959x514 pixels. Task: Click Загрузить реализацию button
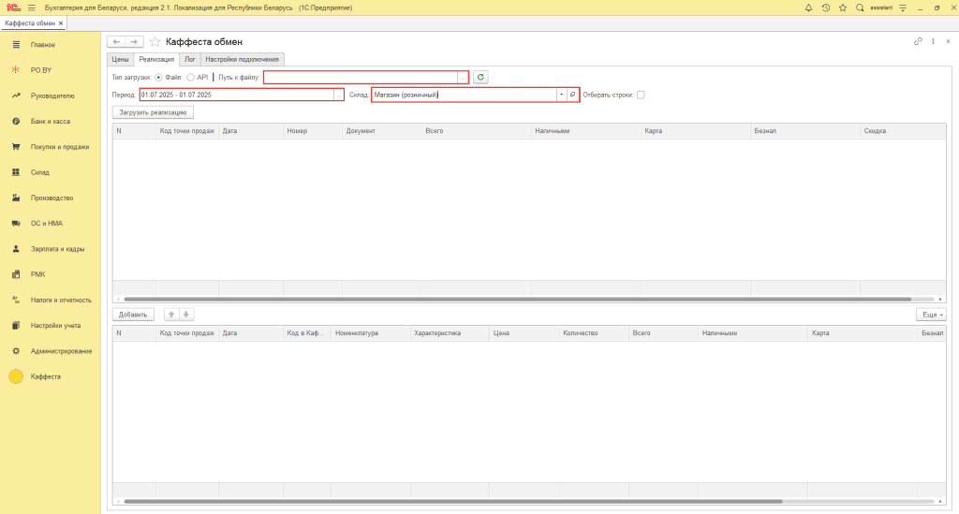pyautogui.click(x=153, y=112)
